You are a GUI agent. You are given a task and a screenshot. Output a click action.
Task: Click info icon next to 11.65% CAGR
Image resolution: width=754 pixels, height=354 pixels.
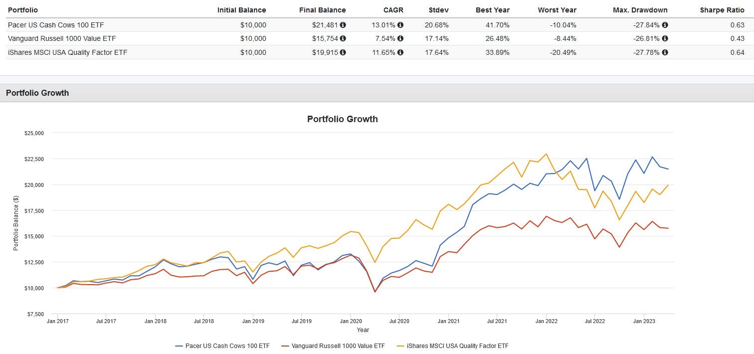(400, 52)
